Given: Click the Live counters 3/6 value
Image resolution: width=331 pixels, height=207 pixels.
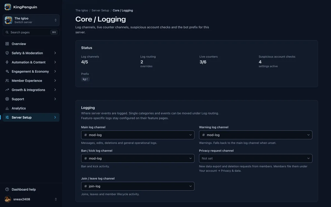Looking at the screenshot, I should tap(203, 62).
